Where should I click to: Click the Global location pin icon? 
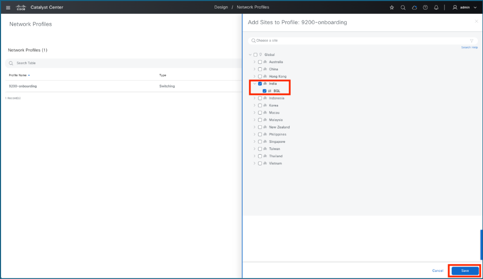pyautogui.click(x=261, y=55)
